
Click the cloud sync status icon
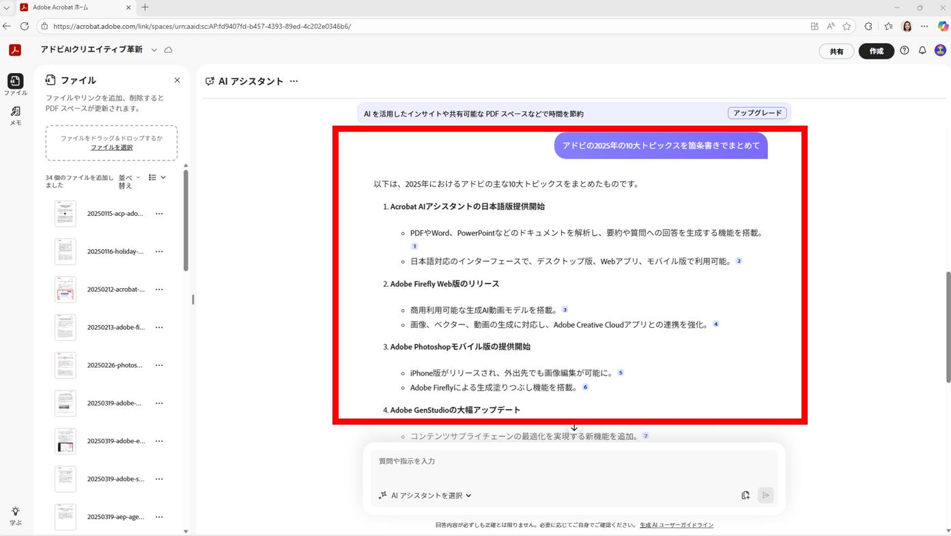coord(168,50)
